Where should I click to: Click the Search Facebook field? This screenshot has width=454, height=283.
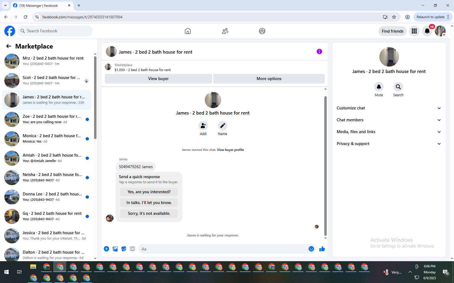coord(55,31)
